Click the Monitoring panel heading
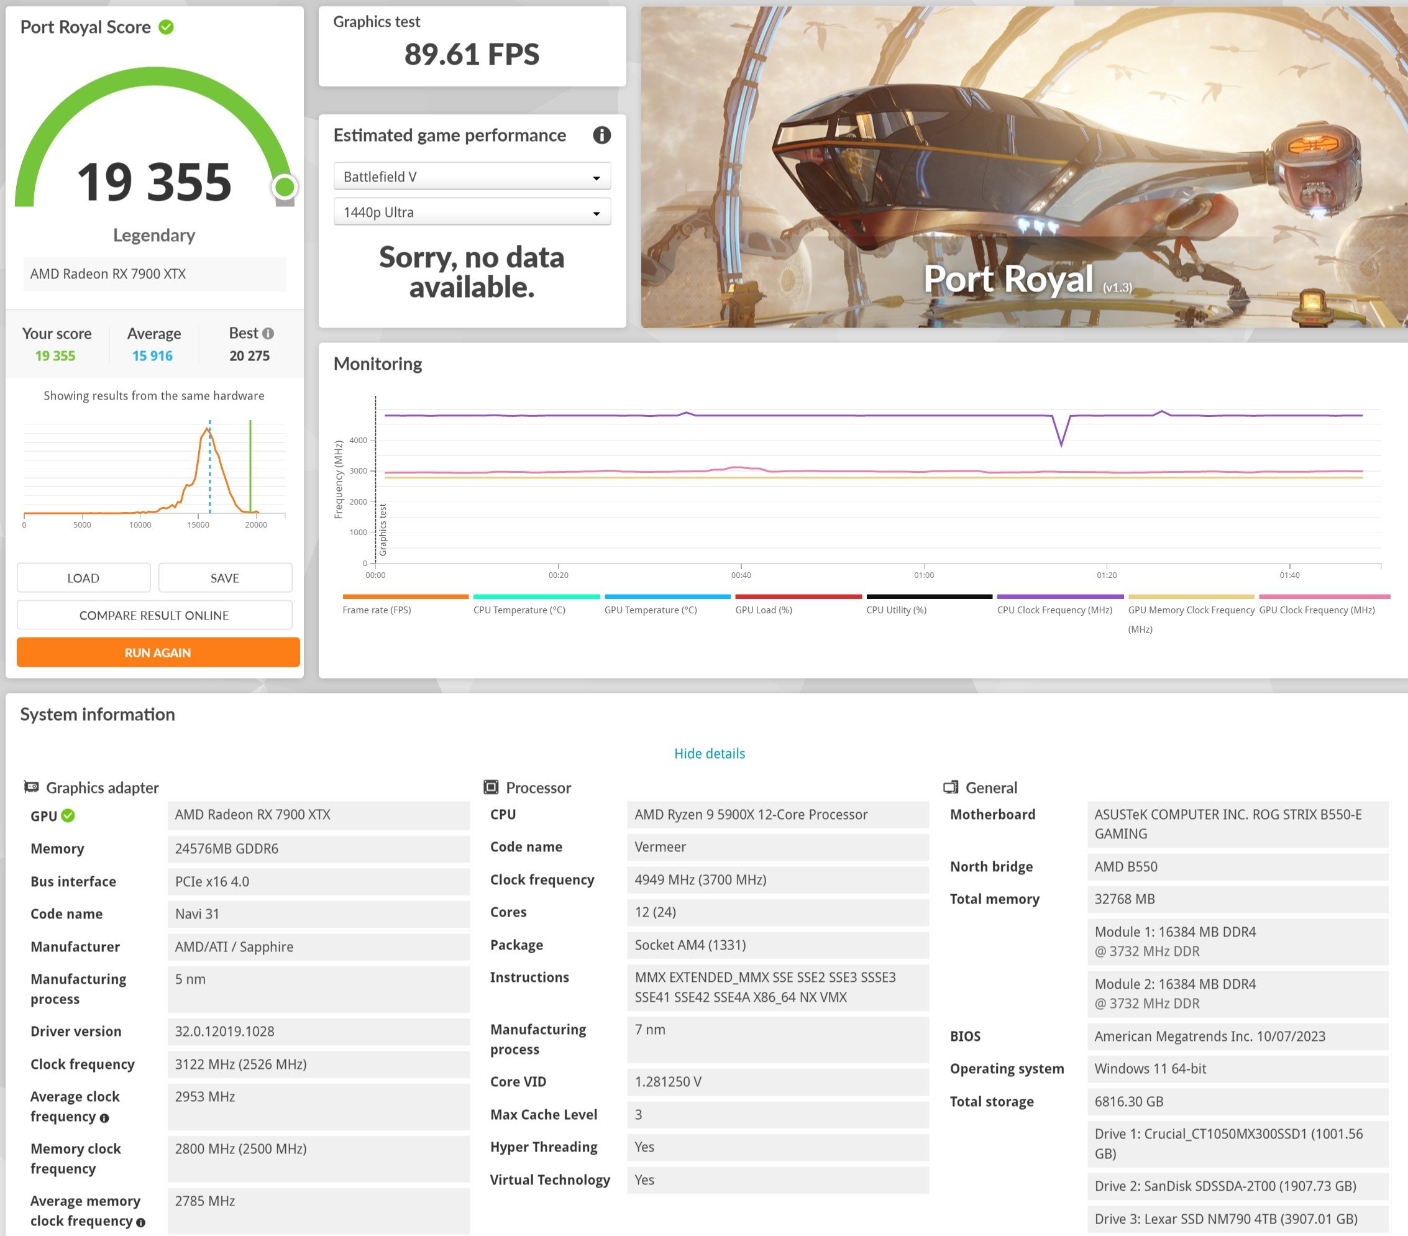Image resolution: width=1408 pixels, height=1236 pixels. [378, 364]
